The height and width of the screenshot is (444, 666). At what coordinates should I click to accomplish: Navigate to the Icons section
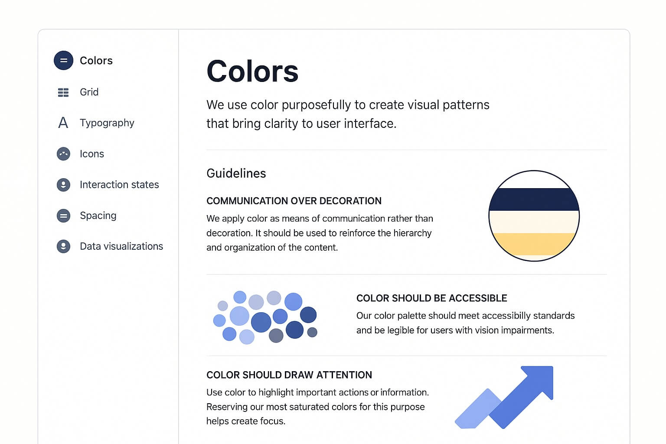[x=92, y=154]
